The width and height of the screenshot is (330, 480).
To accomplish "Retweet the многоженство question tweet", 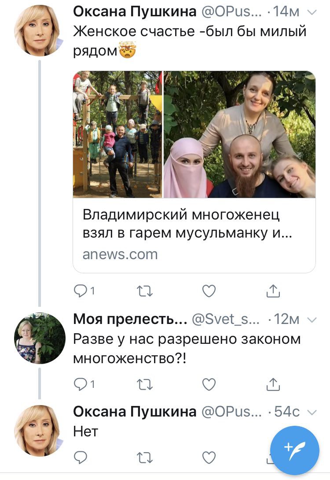I will click(144, 384).
